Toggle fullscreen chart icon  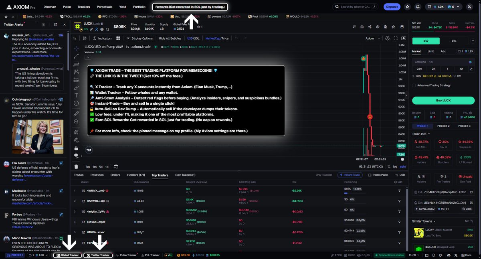coord(395,38)
